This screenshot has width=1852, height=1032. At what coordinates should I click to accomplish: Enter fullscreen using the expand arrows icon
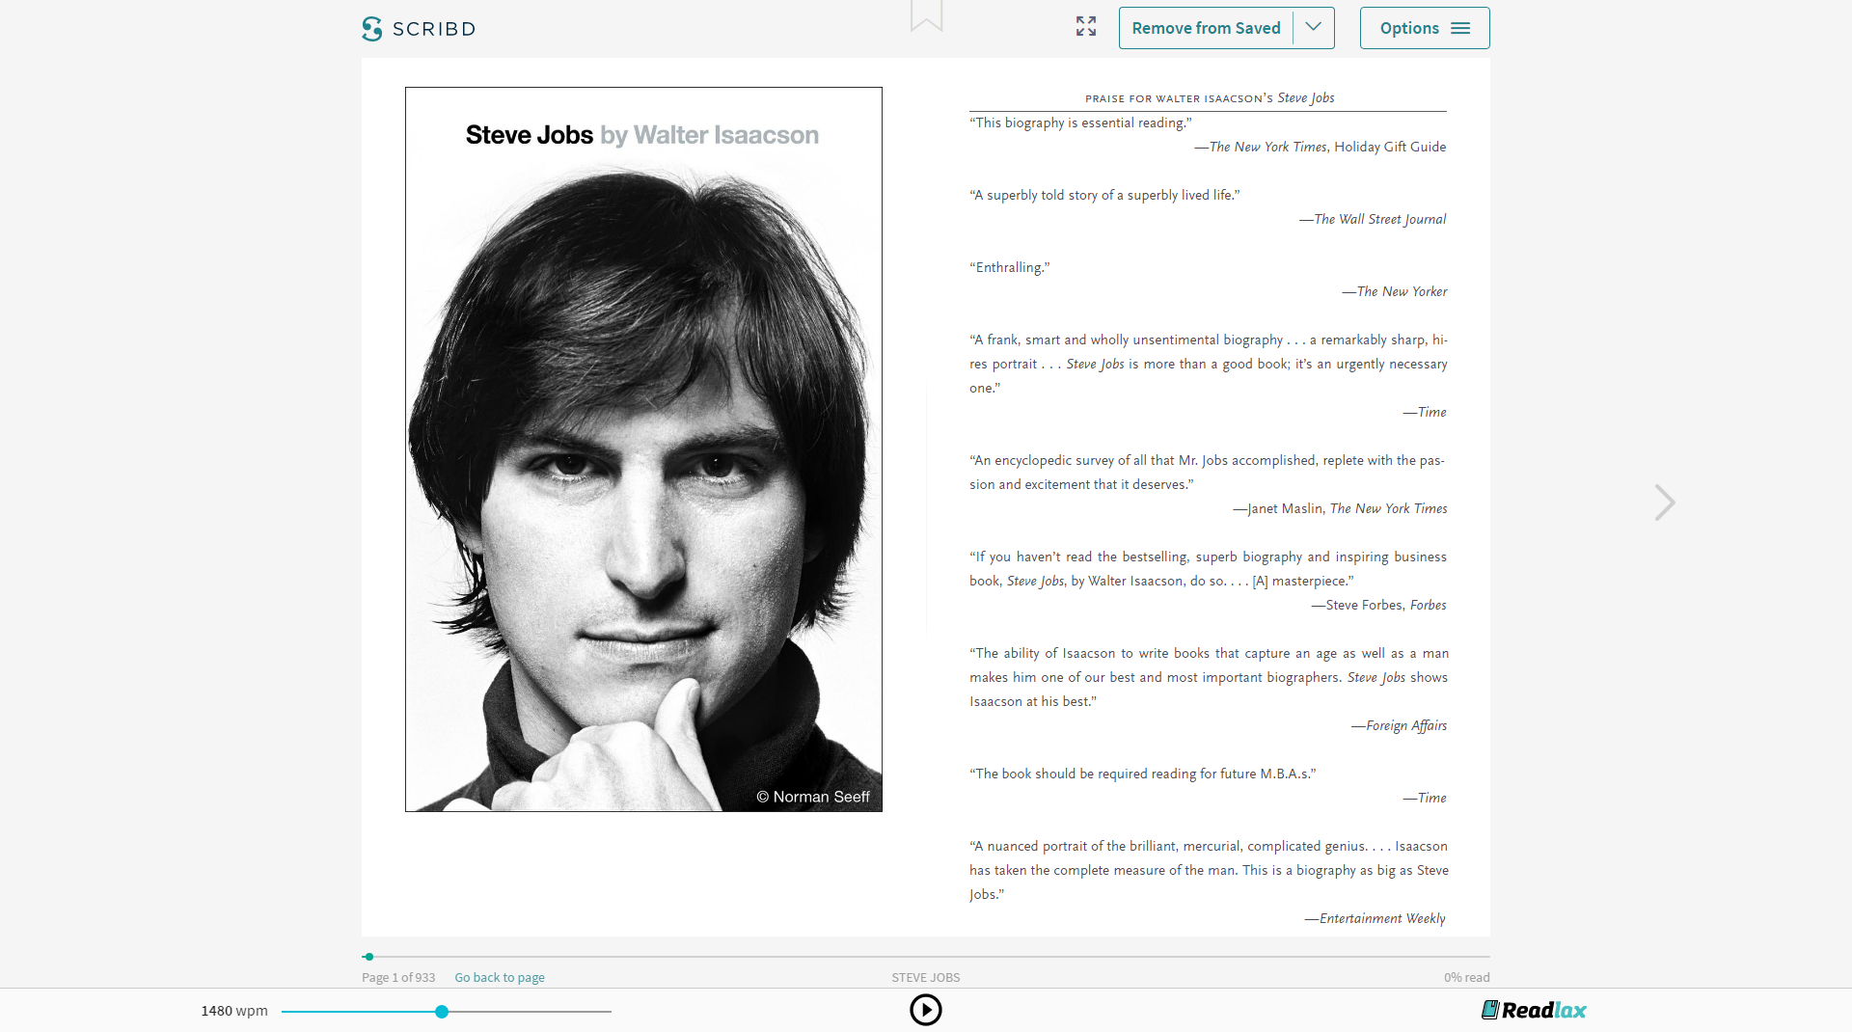coord(1085,27)
